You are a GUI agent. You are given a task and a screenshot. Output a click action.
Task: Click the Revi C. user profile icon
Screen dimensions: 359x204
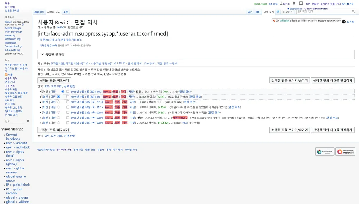pos(281,4)
